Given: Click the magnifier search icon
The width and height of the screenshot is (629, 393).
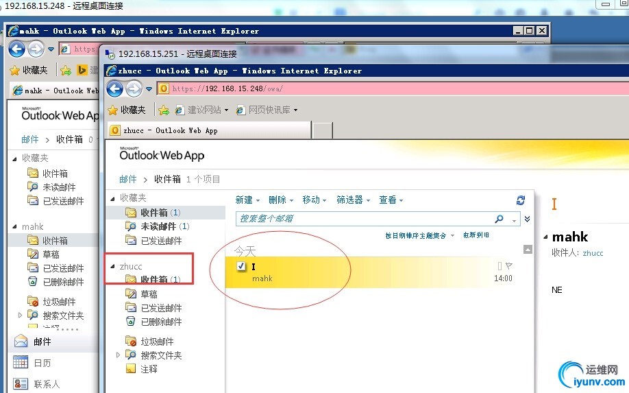Looking at the screenshot, I should click(499, 219).
